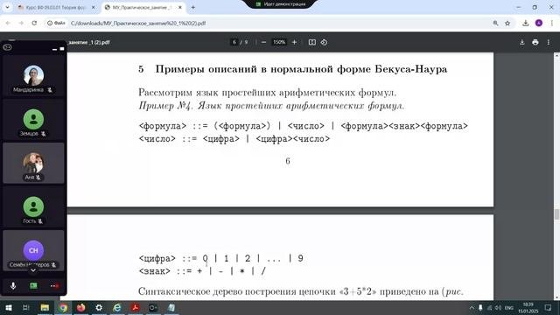Screen dimensions: 560x315
Task: Open the Chrome profile avatar
Action: (x=539, y=23)
